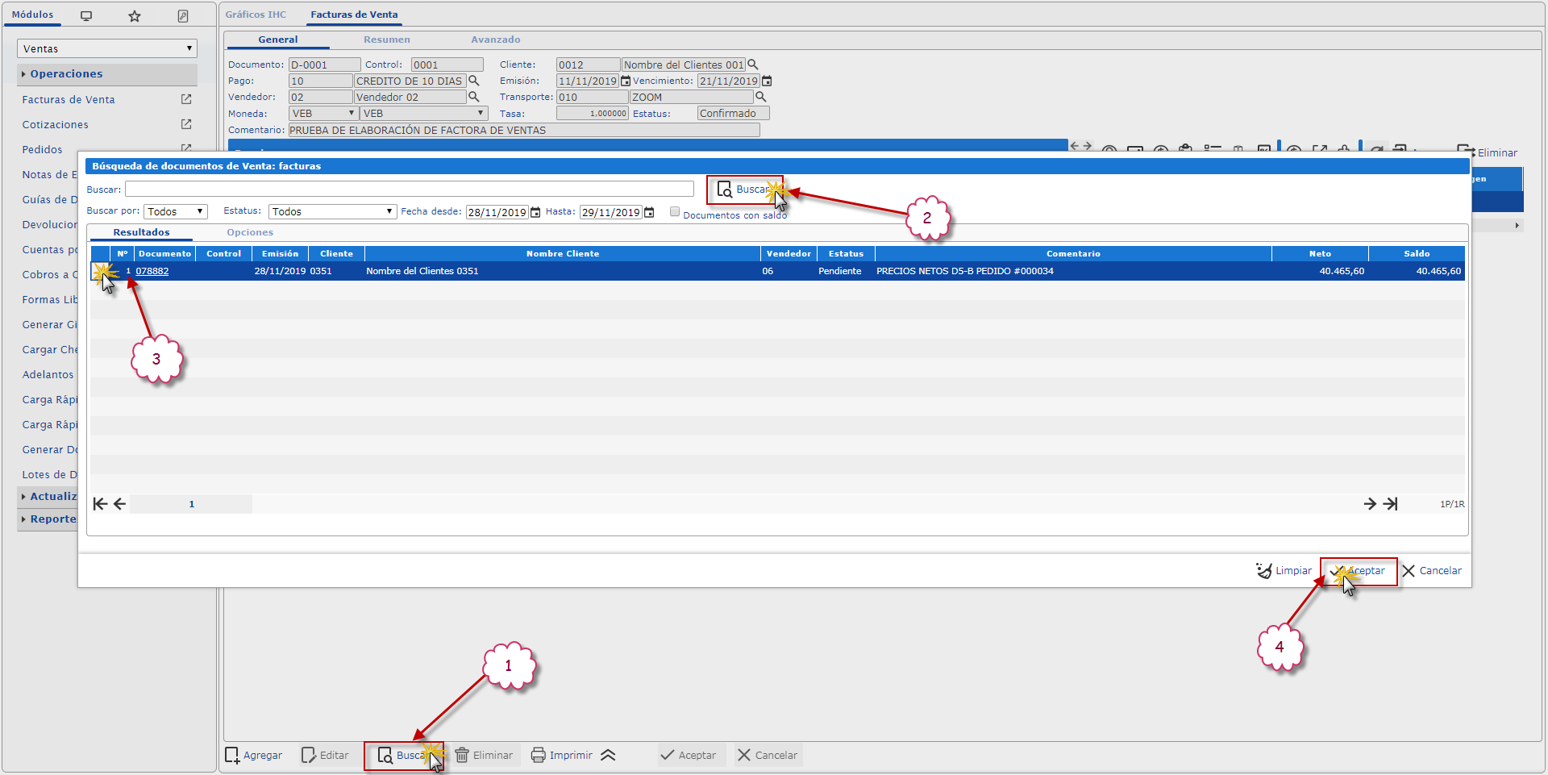Enable Documentos con saldo checkbox

click(x=675, y=212)
